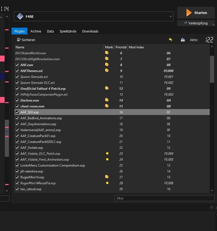Screen dimensions: 217x231
Task: Click the sort icon next to Sortieren
Action: point(19,40)
